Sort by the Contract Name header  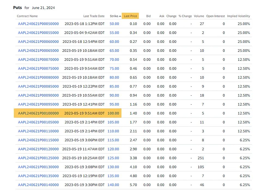coord(27,16)
